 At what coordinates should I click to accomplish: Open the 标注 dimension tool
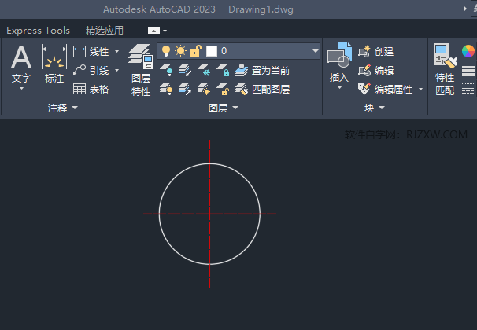[54, 64]
